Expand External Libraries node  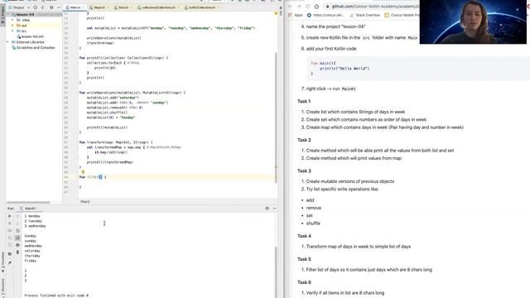click(x=8, y=42)
